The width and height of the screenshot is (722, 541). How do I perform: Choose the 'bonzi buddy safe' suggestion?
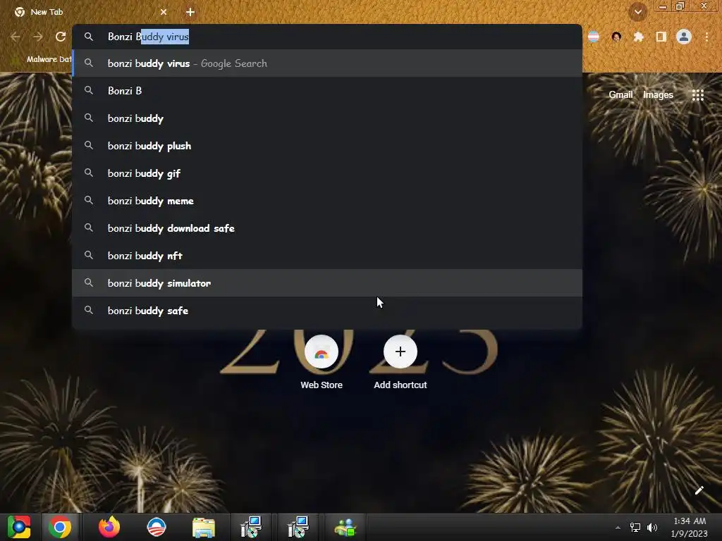327,311
